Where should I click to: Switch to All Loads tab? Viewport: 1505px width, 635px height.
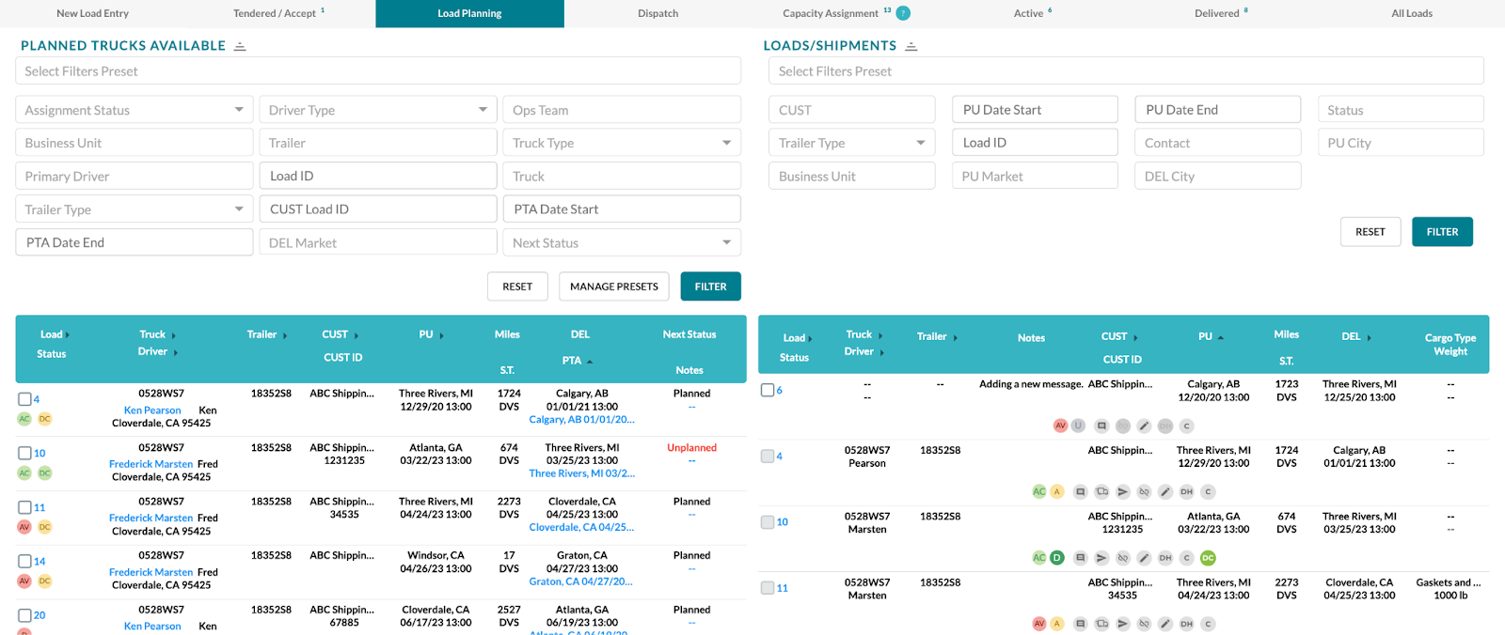(x=1412, y=13)
